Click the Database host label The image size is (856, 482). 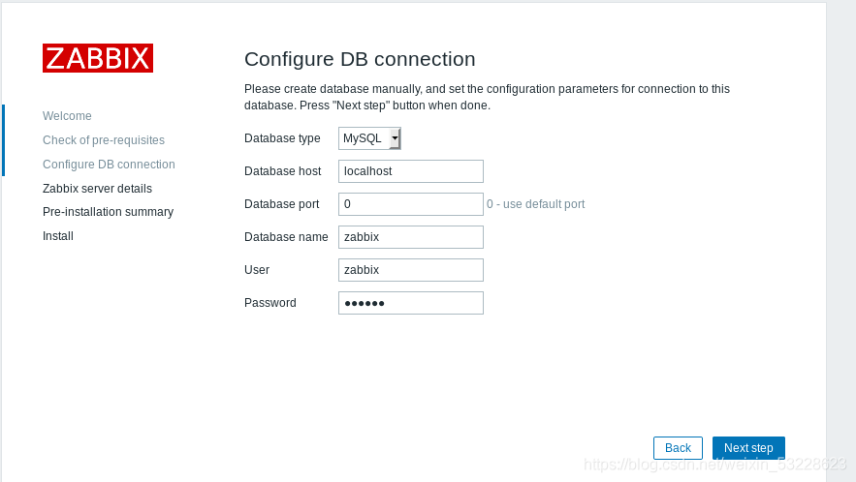[283, 171]
